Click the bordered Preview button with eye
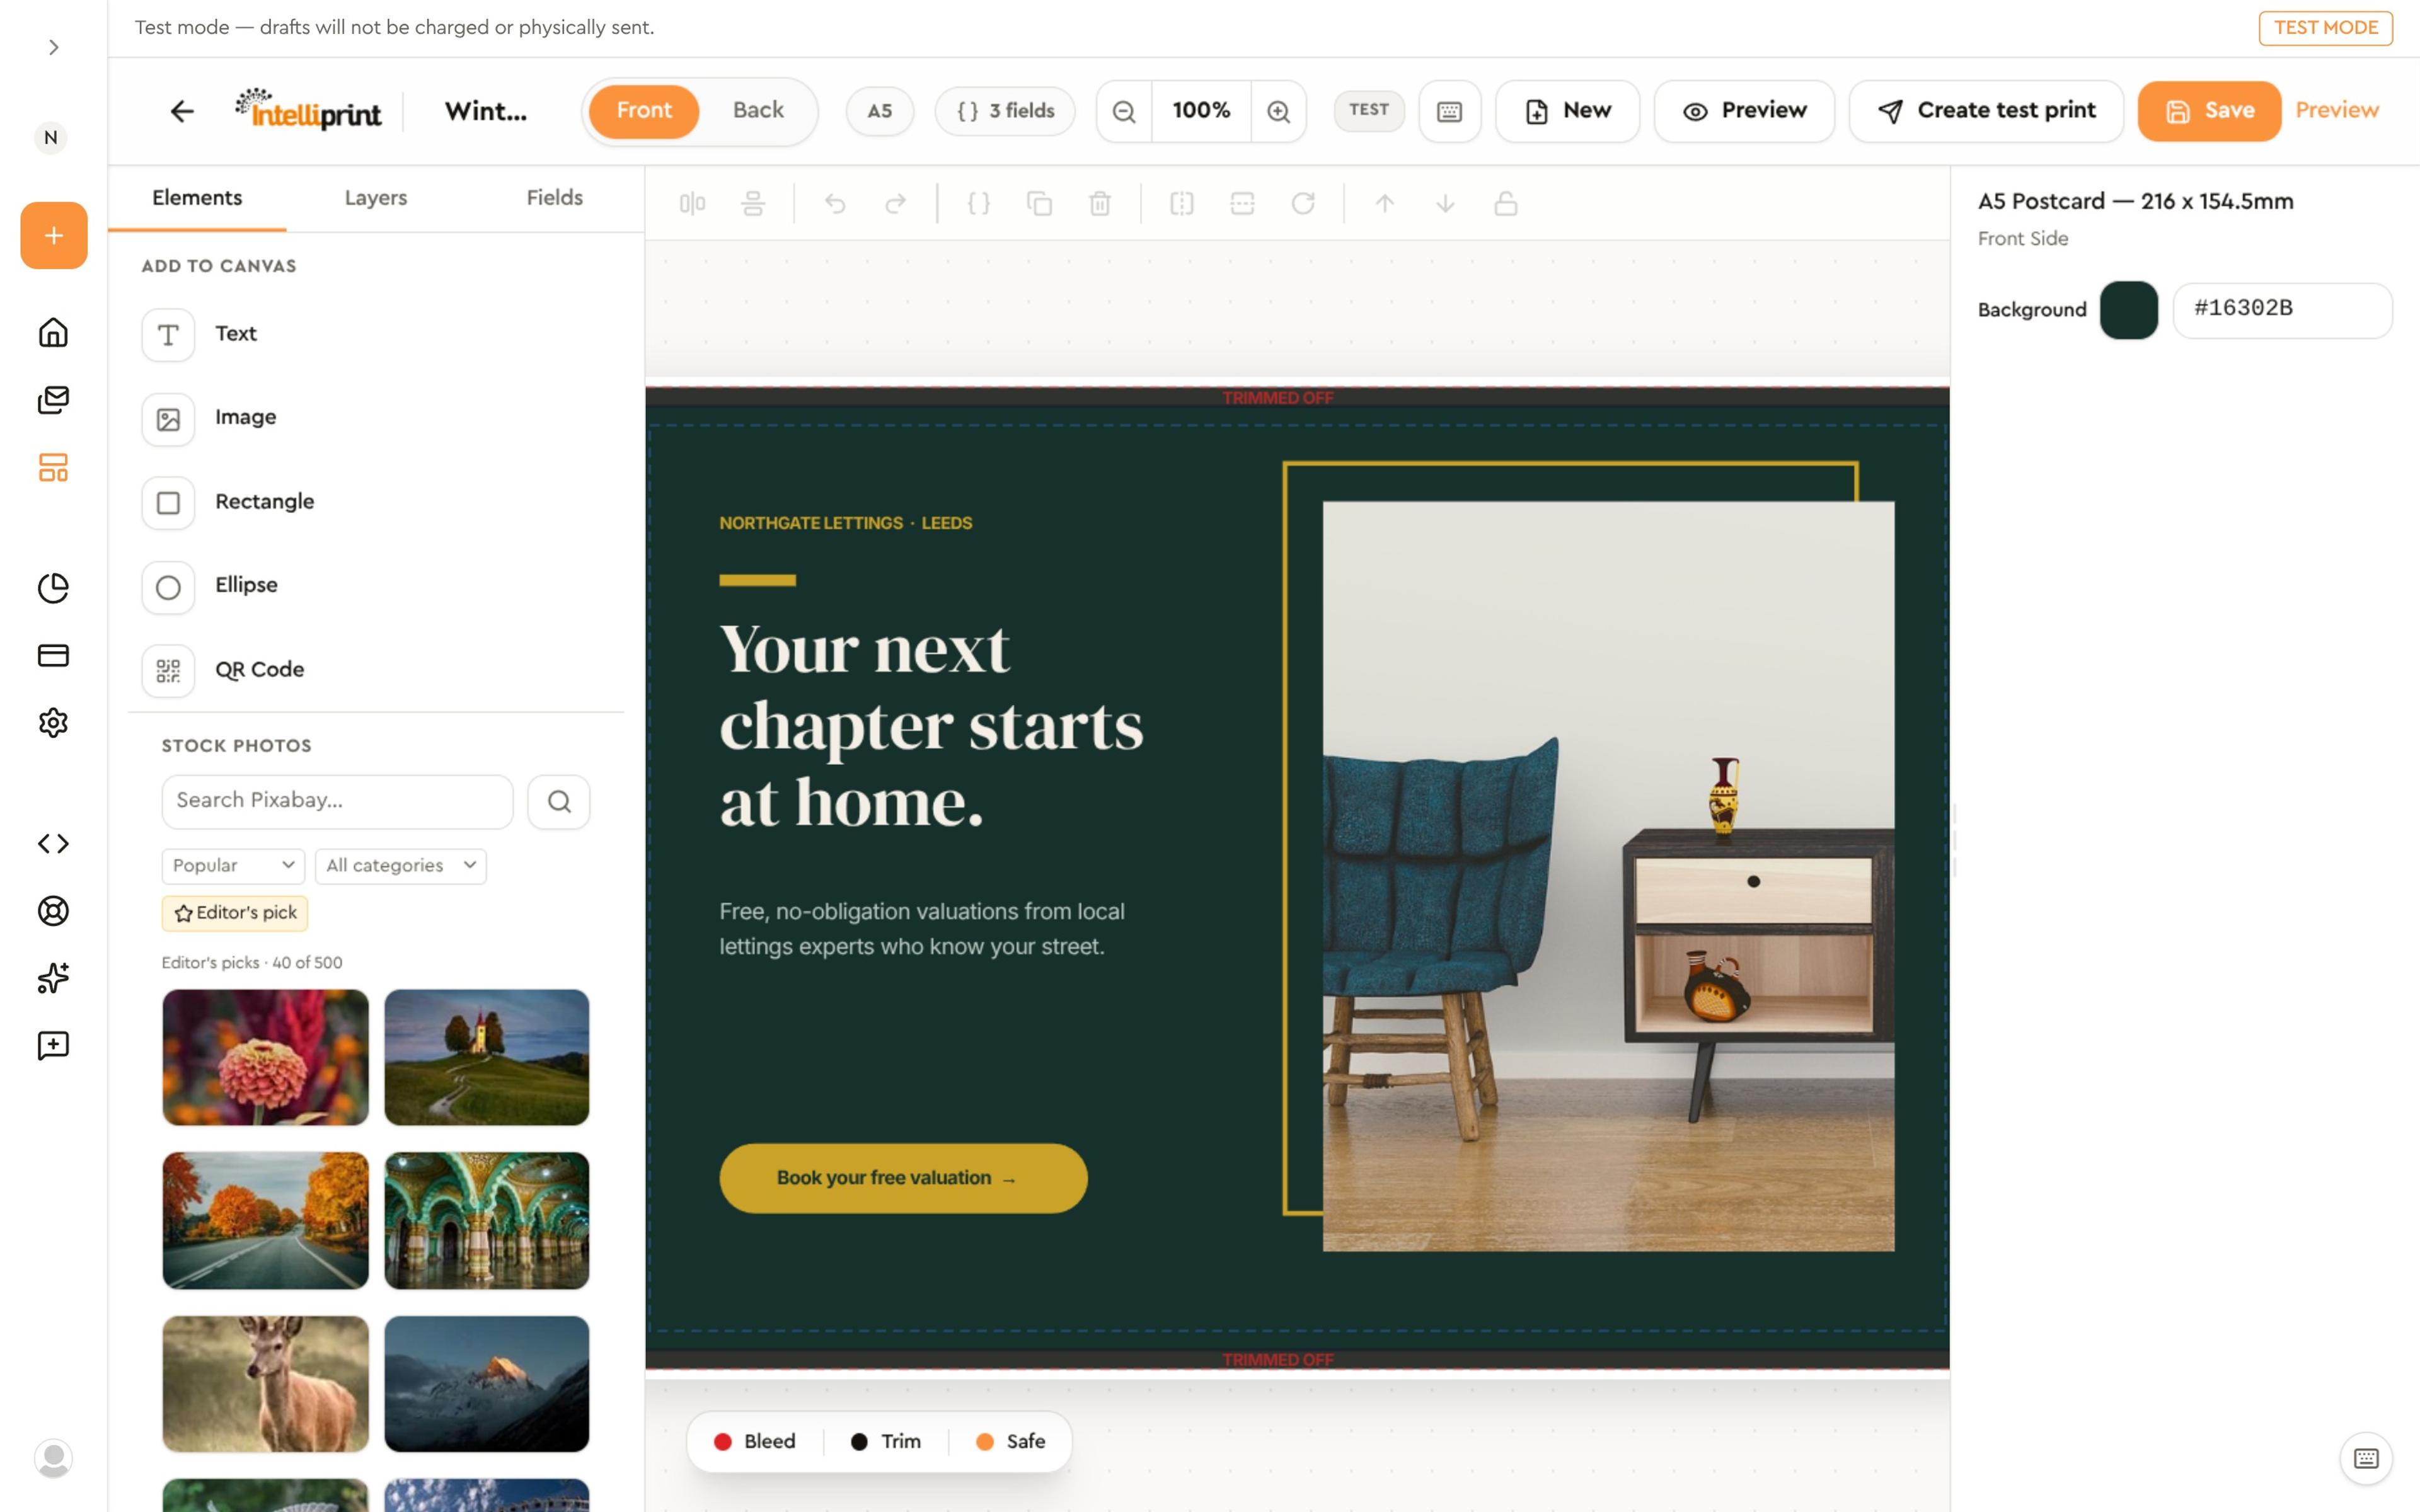The image size is (2420, 1512). tap(1744, 111)
